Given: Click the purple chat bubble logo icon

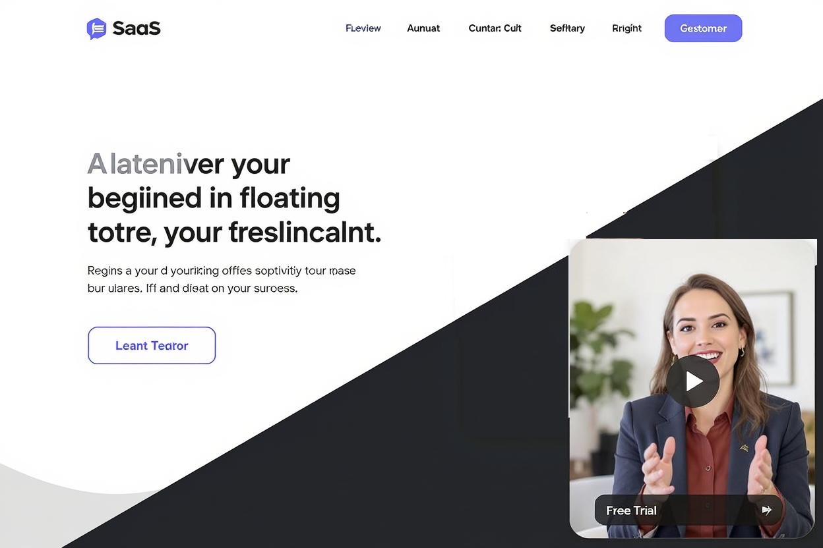Looking at the screenshot, I should pos(96,28).
